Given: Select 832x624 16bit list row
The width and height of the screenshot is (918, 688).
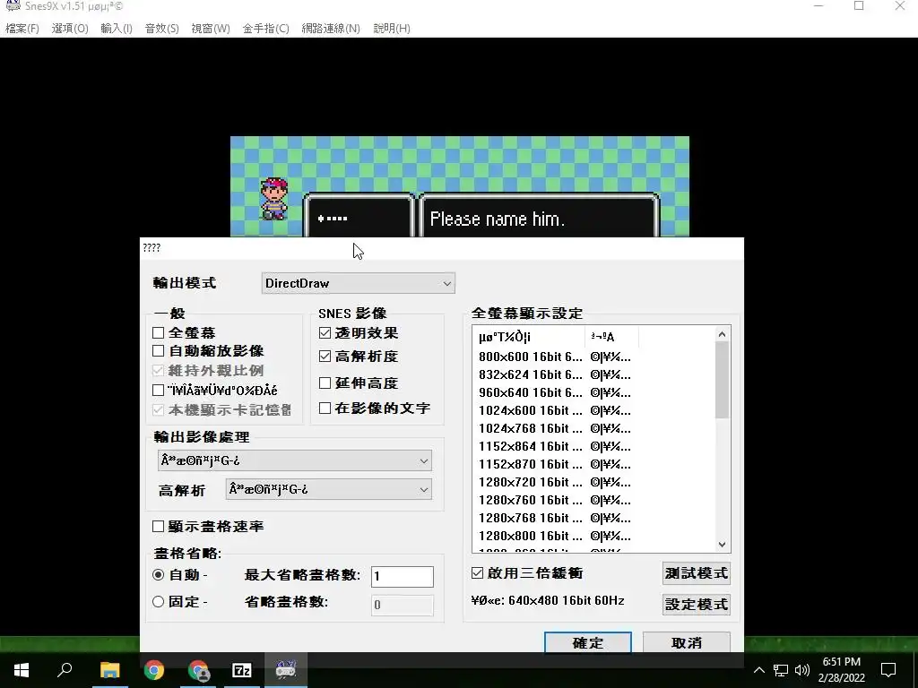Looking at the screenshot, I should click(555, 375).
